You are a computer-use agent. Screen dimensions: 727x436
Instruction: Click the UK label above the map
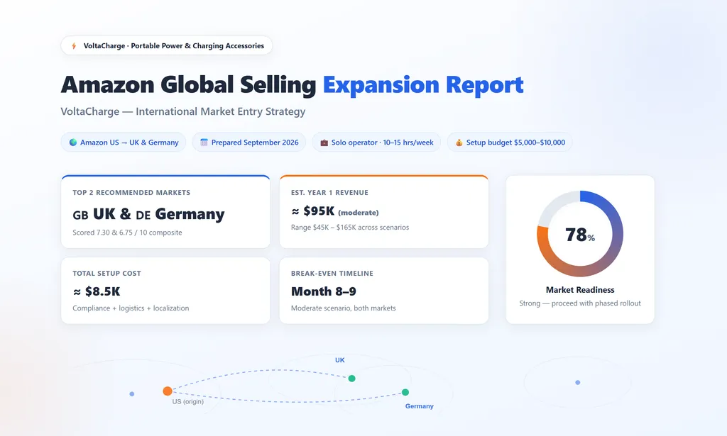340,360
